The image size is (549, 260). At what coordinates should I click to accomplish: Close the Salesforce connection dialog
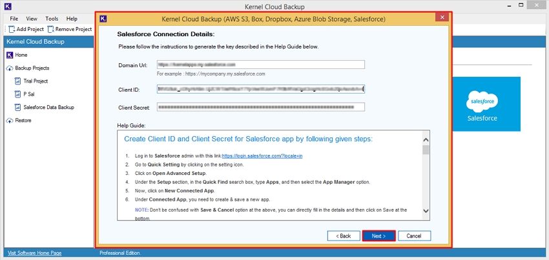pyautogui.click(x=442, y=17)
